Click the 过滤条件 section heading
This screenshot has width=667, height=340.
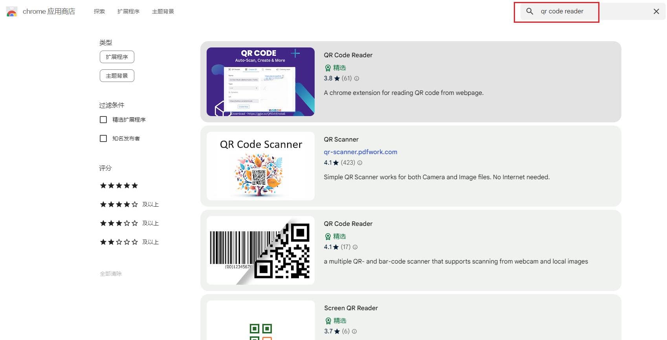click(112, 105)
